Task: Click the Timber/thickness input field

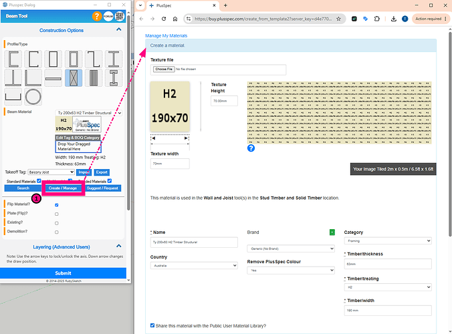Action: [x=388, y=264]
